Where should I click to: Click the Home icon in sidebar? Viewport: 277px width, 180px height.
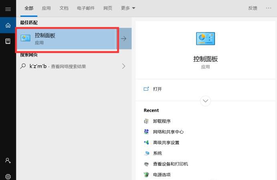tap(8, 25)
